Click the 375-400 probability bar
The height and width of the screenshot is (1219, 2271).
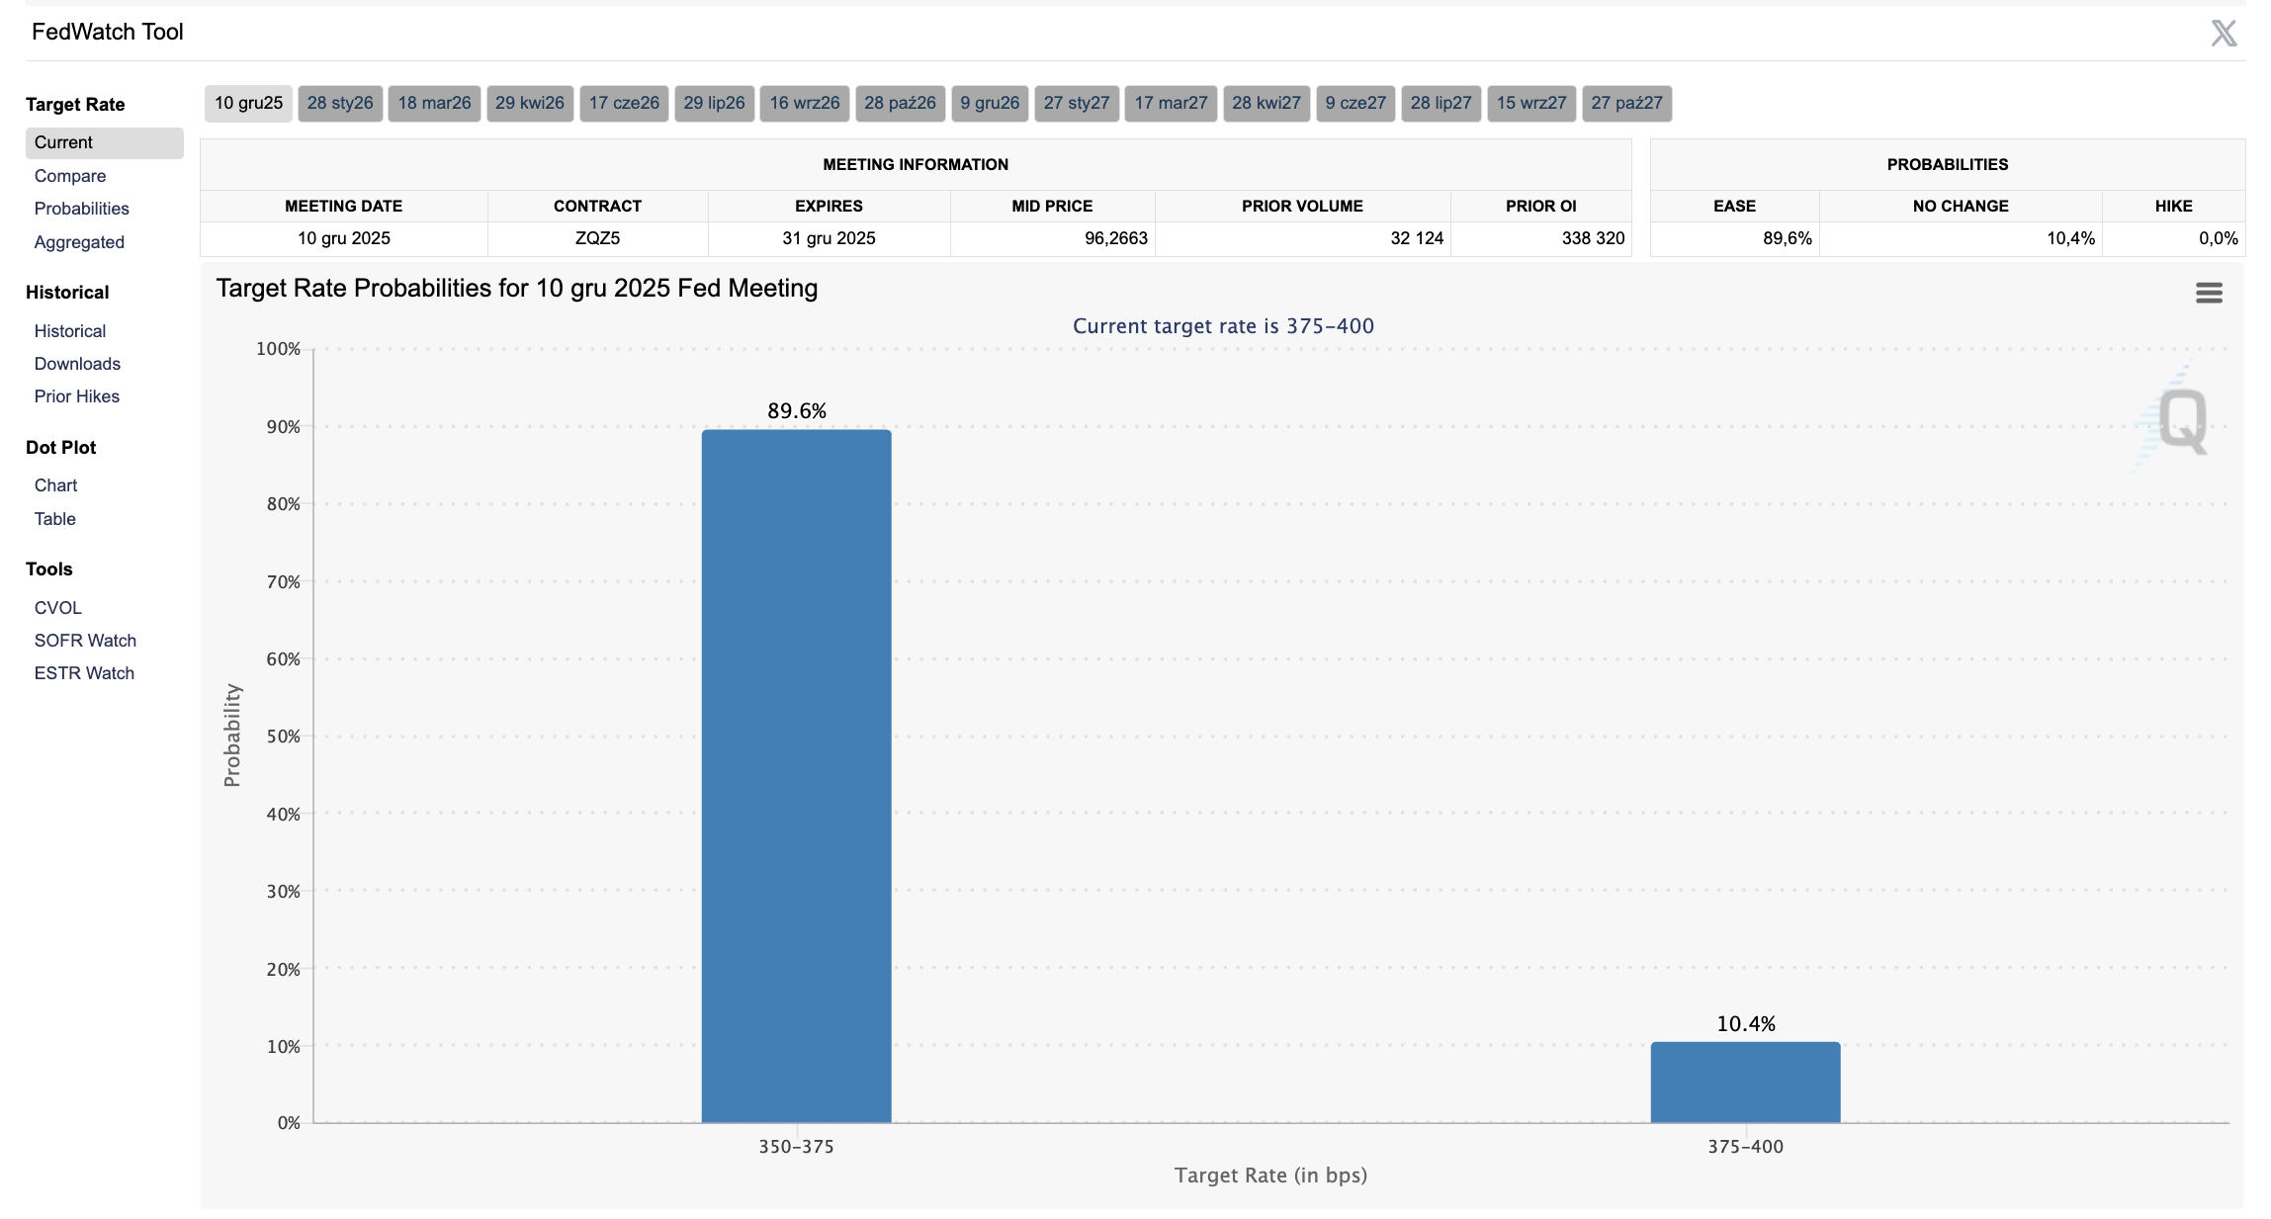1745,1083
